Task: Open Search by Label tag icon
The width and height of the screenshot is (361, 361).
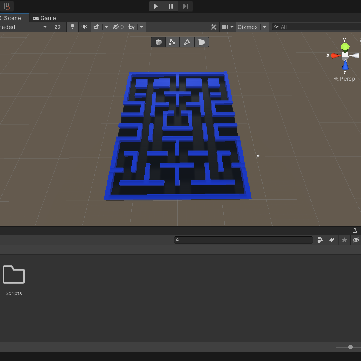Action: (332, 240)
